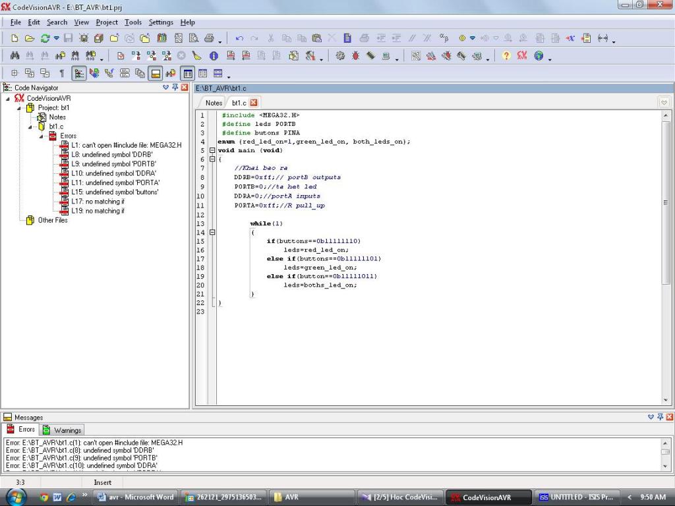
Task: Collapse the Errors node in Code Navigator
Action: coord(42,136)
